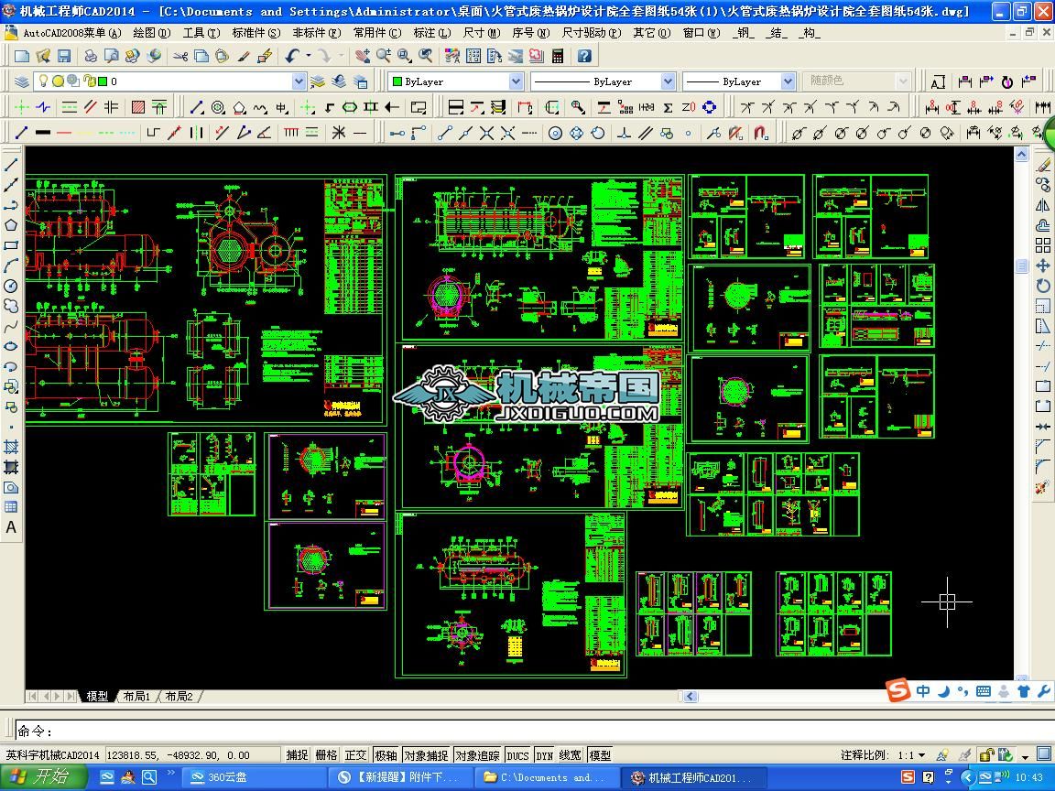Open the 绘图(D) menu

coord(152,32)
